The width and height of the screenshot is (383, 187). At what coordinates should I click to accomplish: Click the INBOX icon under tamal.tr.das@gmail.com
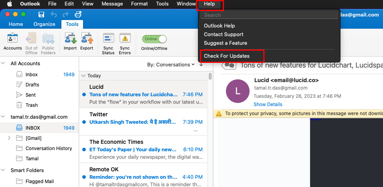19,128
